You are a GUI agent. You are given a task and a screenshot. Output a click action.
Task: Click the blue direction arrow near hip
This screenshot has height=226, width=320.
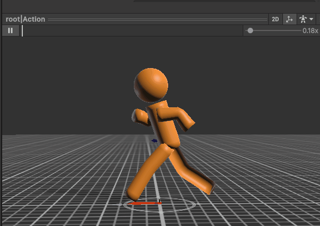point(155,141)
